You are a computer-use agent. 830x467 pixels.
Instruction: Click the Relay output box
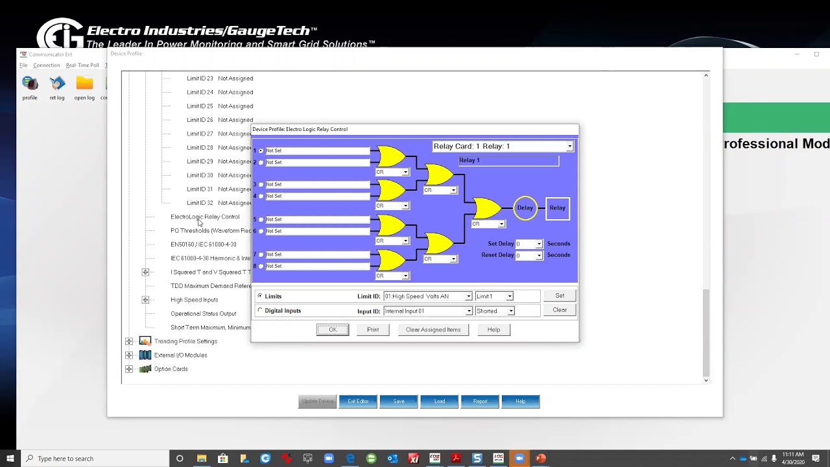point(558,208)
